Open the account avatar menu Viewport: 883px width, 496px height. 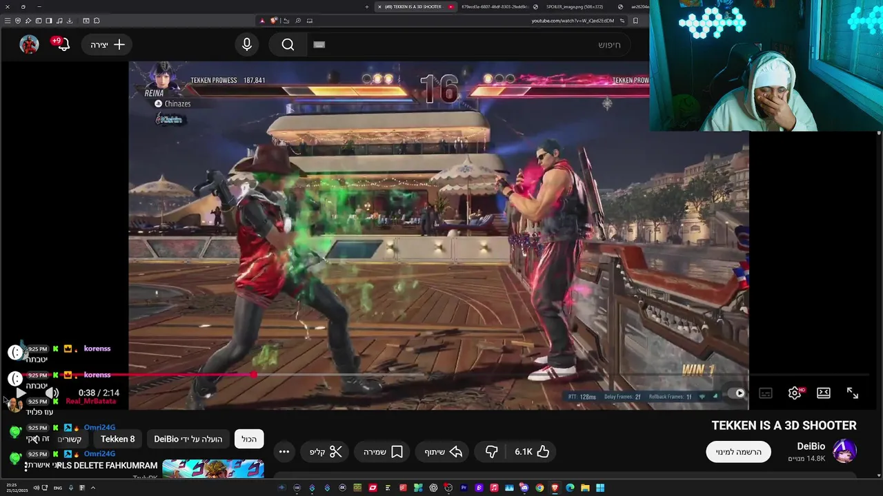(x=29, y=45)
